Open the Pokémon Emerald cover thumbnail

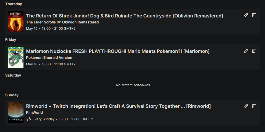click(x=16, y=57)
